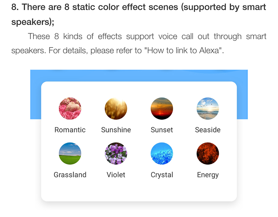This screenshot has height=217, width=278.
Task: Click the "Sunshine" text label
Action: tap(116, 130)
